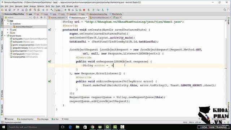Select local.properties file
The image size is (231, 130).
(x=24, y=57)
